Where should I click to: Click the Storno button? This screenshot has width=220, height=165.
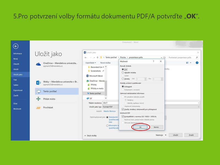coord(156,127)
